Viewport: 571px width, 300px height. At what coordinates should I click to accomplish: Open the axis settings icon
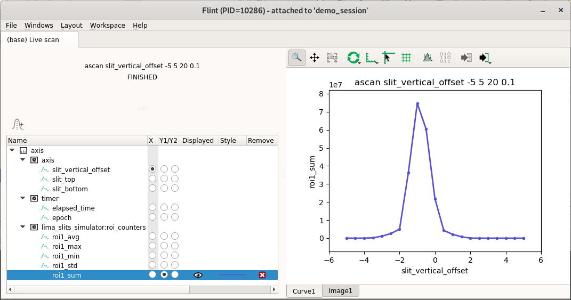click(x=371, y=58)
